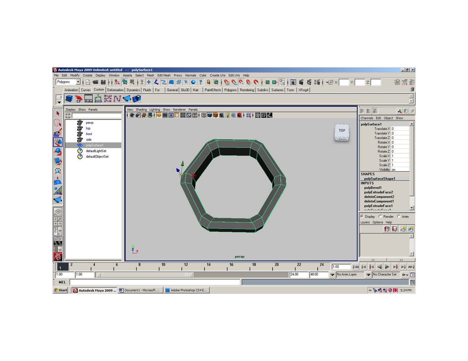Switch to the Polygons shelf tab
Image resolution: width=468 pixels, height=361 pixels.
point(230,90)
